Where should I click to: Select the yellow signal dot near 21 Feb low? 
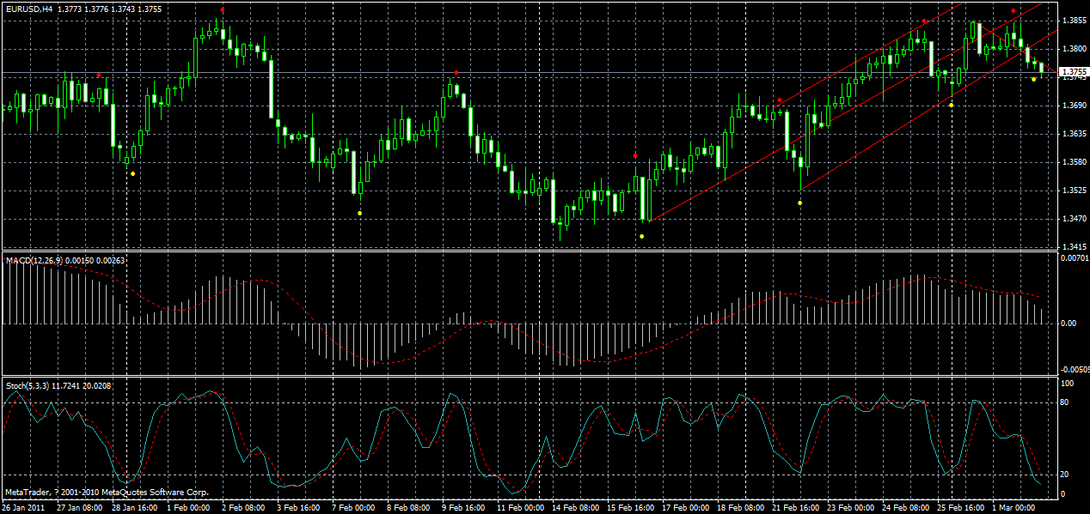799,203
